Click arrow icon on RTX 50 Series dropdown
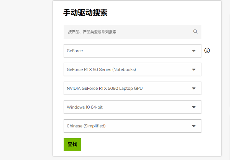This screenshot has height=160, width=230. tap(194, 70)
